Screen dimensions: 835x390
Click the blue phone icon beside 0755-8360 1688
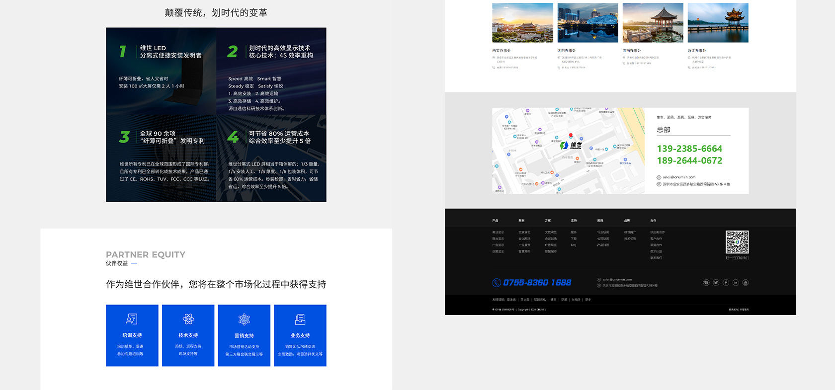pos(497,283)
